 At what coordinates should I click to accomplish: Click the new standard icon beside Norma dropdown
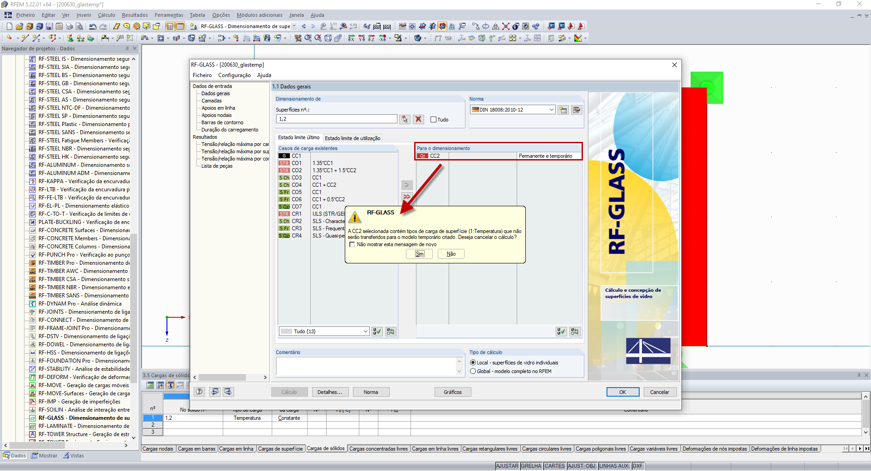click(563, 110)
